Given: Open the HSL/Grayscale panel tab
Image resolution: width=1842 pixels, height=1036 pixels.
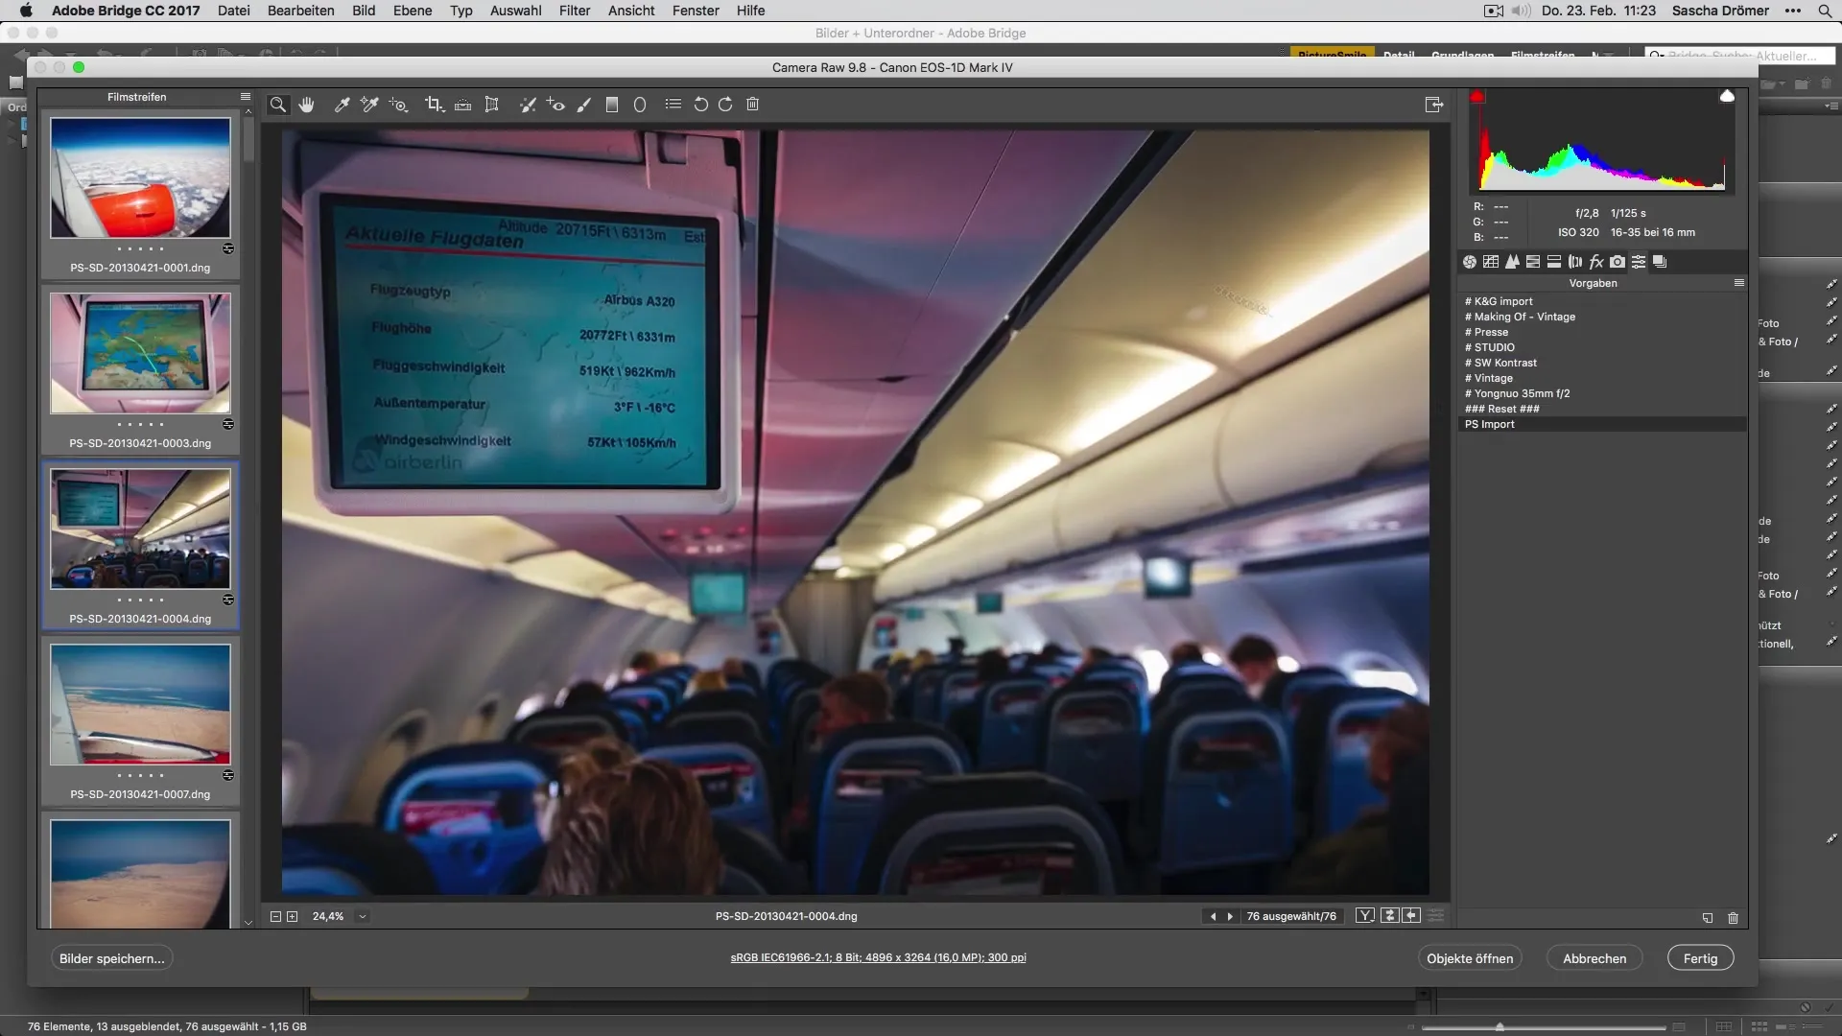Looking at the screenshot, I should tap(1533, 262).
